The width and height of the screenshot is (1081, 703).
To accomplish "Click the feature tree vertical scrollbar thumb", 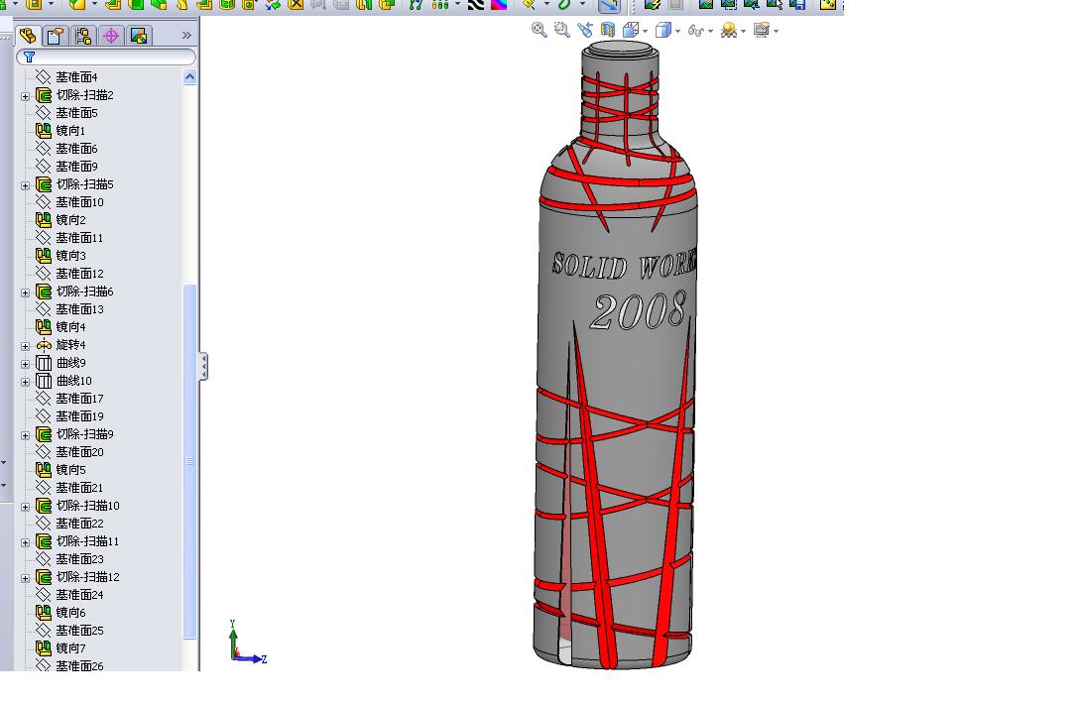I will pyautogui.click(x=189, y=460).
